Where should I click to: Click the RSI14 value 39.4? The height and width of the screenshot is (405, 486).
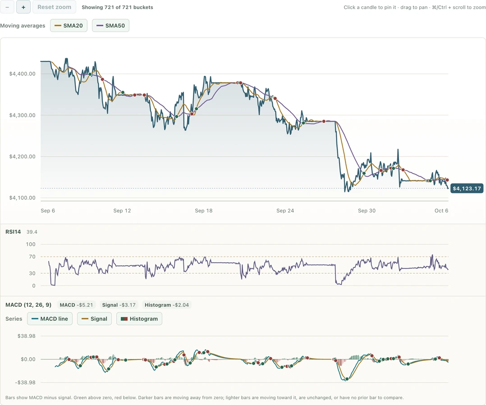coord(32,232)
